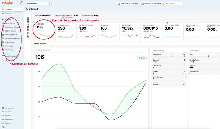Open Exporte link
This screenshot has height=129, width=220.
click(x=8, y=123)
